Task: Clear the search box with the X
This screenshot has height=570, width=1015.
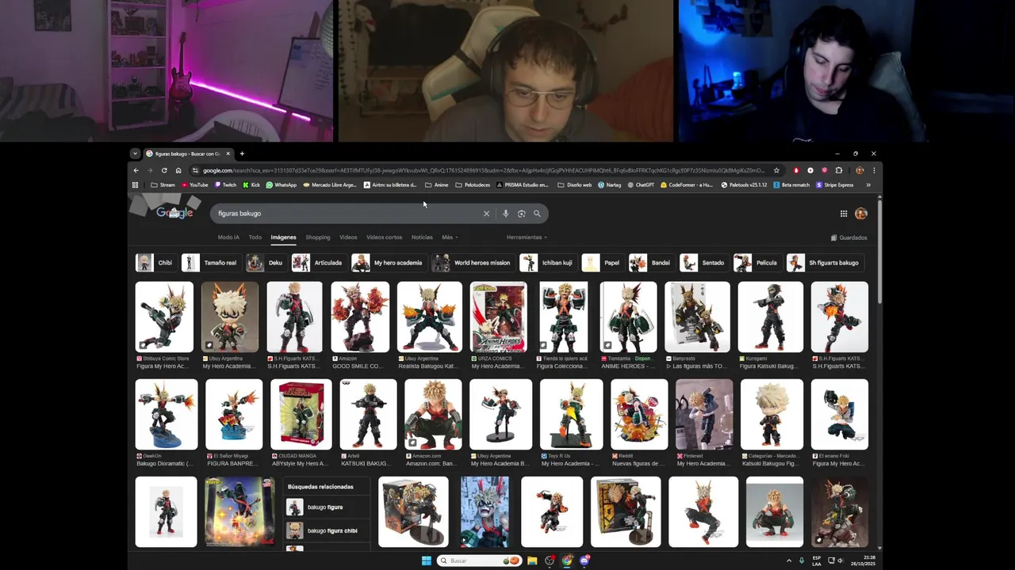Action: (x=487, y=214)
